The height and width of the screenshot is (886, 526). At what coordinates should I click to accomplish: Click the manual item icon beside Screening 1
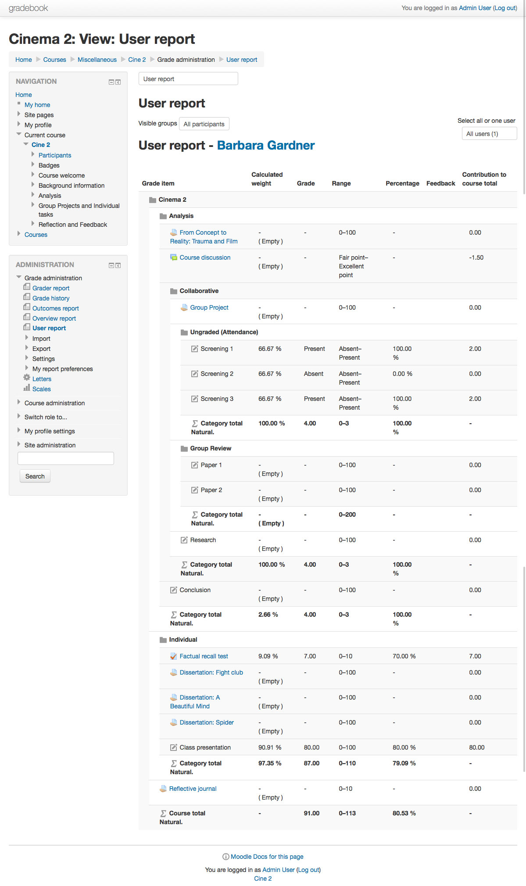pos(195,348)
